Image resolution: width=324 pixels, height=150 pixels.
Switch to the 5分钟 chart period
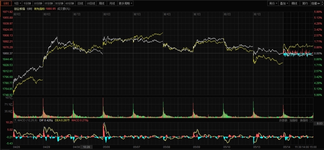27,3
